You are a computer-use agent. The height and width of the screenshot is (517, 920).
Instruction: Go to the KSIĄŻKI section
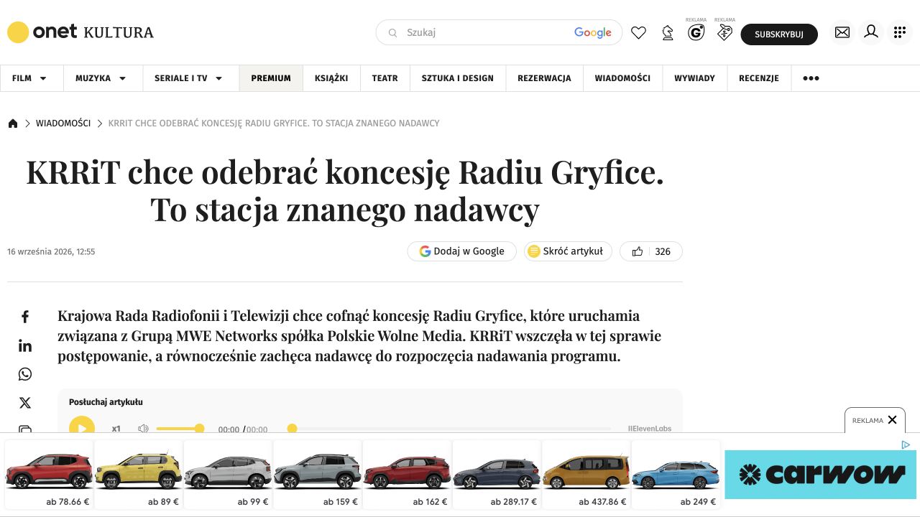pyautogui.click(x=331, y=78)
